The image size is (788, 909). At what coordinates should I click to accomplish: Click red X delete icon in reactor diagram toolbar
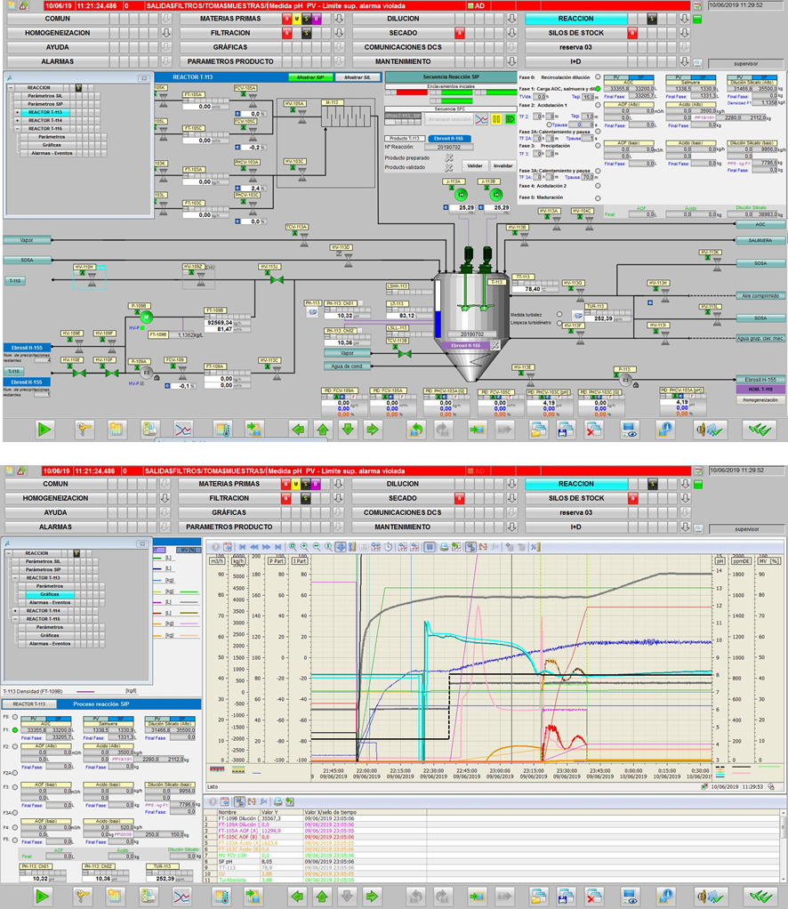click(593, 430)
